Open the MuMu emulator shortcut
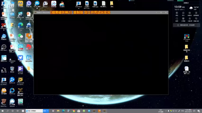The image size is (202, 113). [37, 5]
